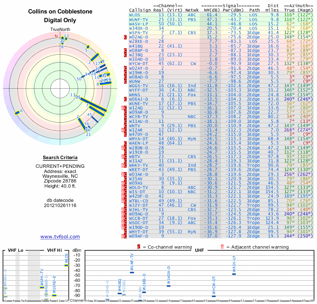Select the WLOS callsign row
This screenshot has width=317, height=304.
click(x=221, y=15)
